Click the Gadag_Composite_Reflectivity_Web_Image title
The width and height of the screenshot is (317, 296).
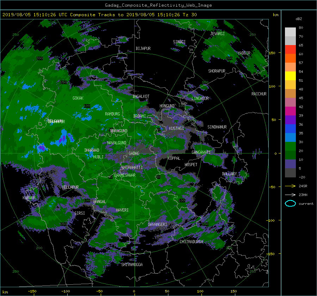pyautogui.click(x=158, y=5)
